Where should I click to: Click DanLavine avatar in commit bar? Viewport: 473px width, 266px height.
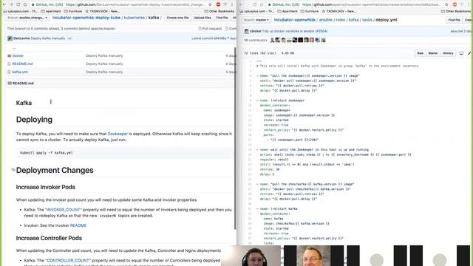10,38
